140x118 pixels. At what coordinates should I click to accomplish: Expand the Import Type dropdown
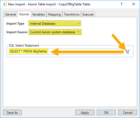(55, 23)
